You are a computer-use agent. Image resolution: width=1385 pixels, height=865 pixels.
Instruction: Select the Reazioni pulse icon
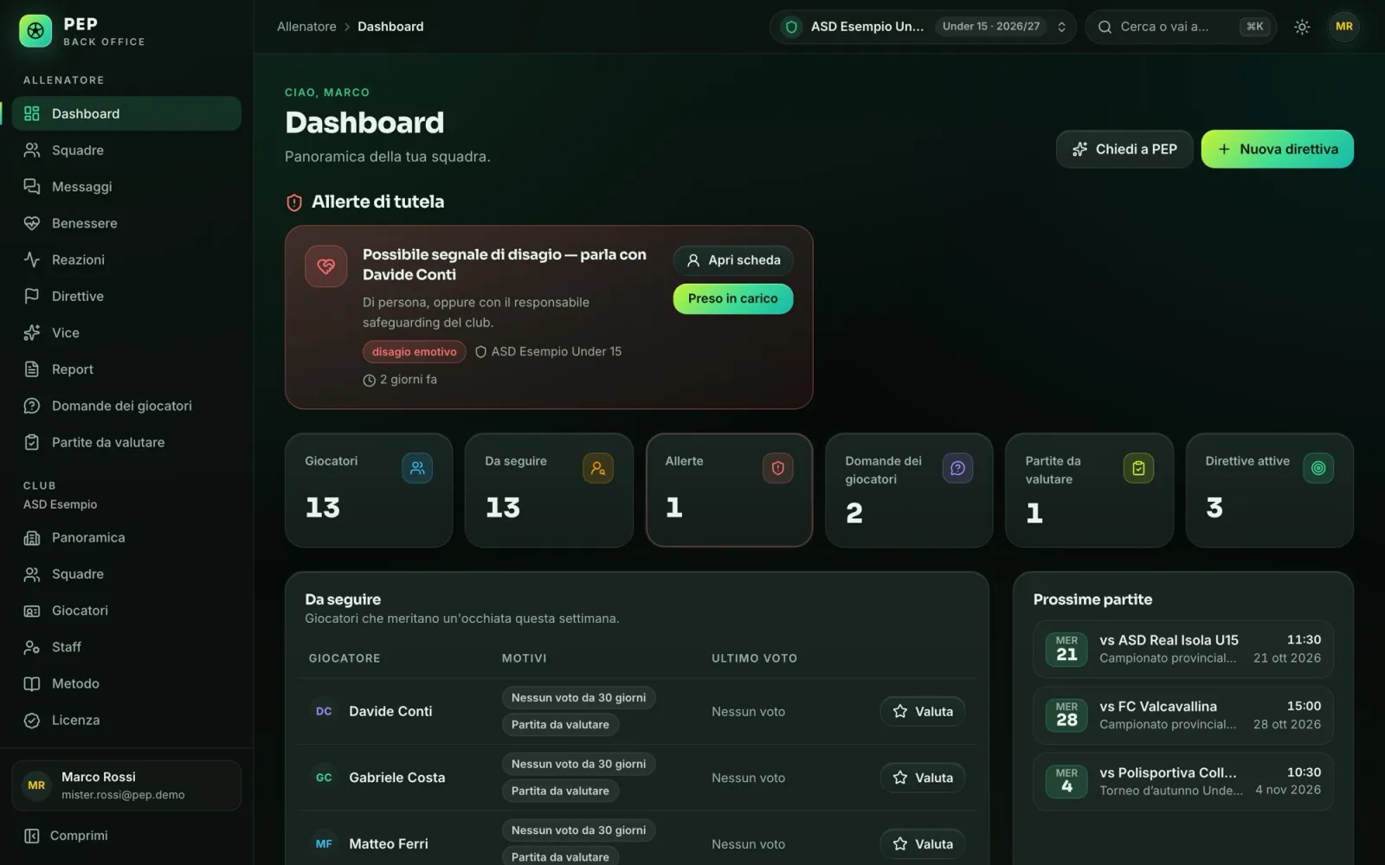pyautogui.click(x=32, y=259)
